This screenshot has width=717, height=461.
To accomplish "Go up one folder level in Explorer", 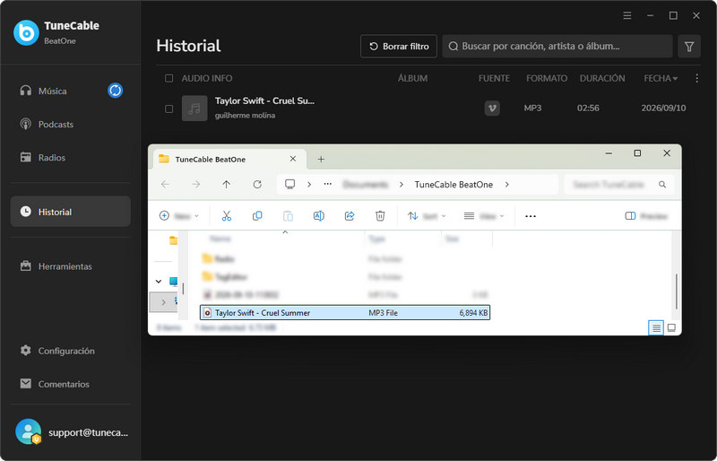I will point(227,185).
